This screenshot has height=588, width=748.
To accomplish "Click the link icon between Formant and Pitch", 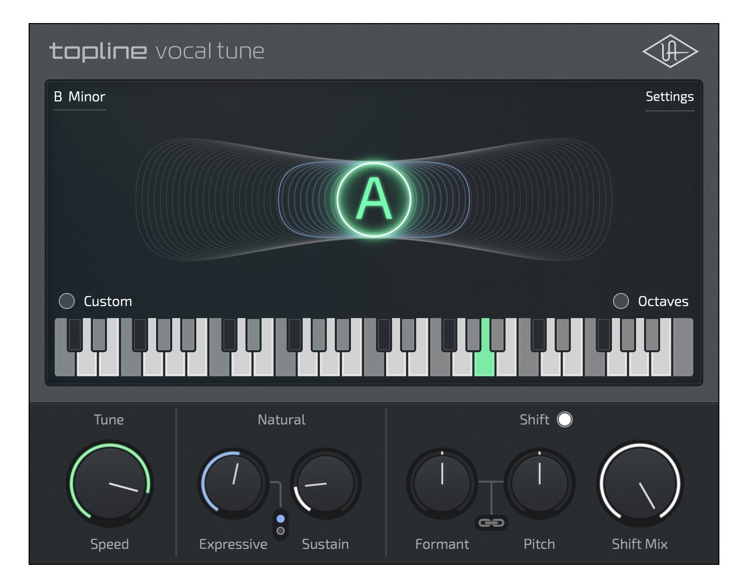I will coord(491,523).
